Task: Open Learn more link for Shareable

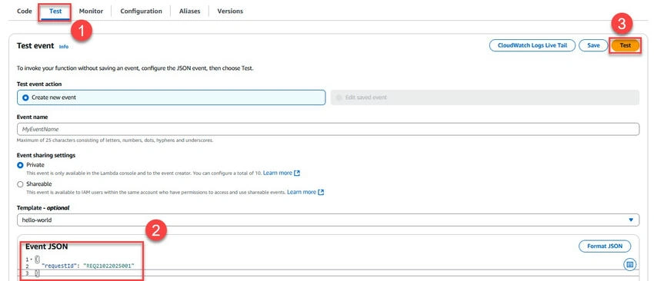Action: pyautogui.click(x=302, y=192)
